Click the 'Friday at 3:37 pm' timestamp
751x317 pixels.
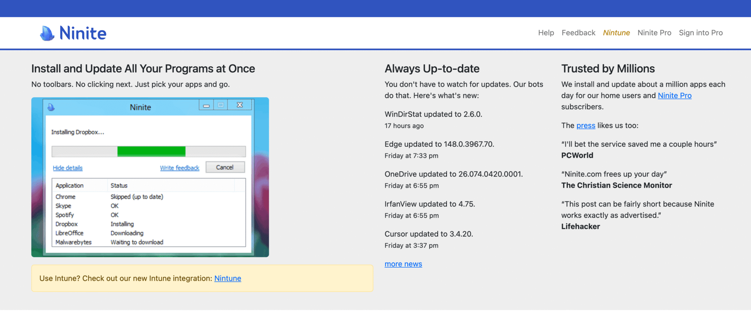(x=411, y=246)
